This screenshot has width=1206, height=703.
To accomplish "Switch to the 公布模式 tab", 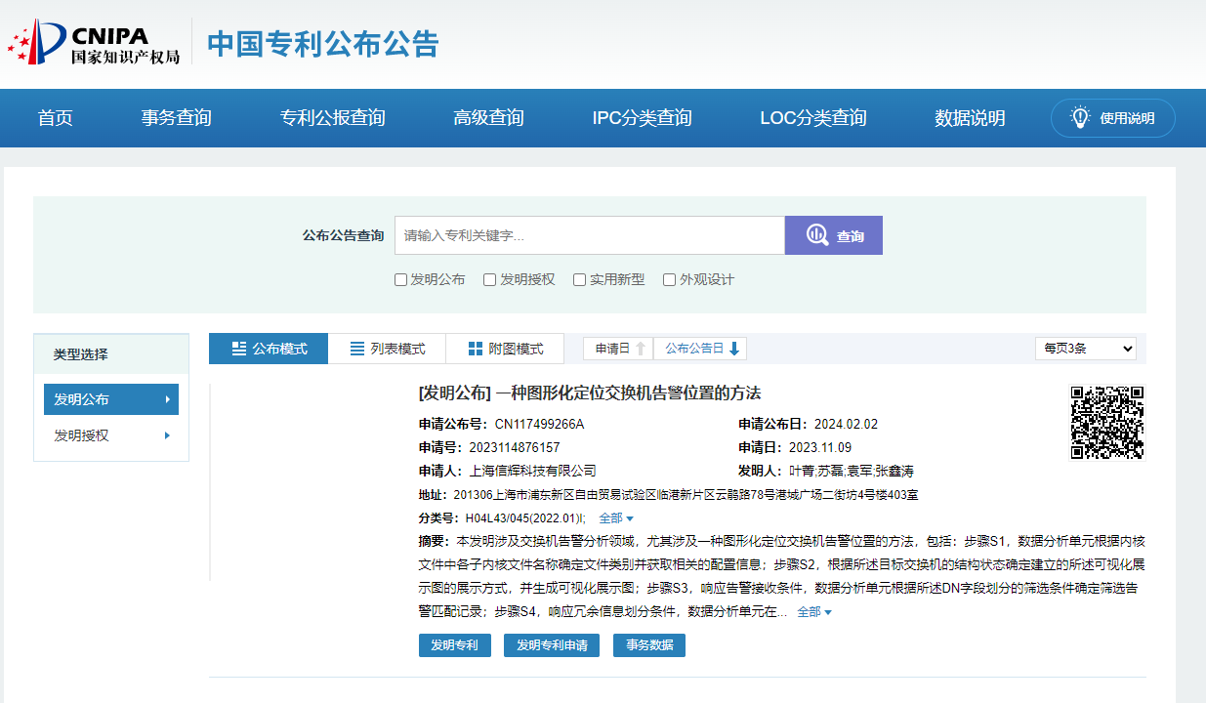I will click(x=269, y=349).
